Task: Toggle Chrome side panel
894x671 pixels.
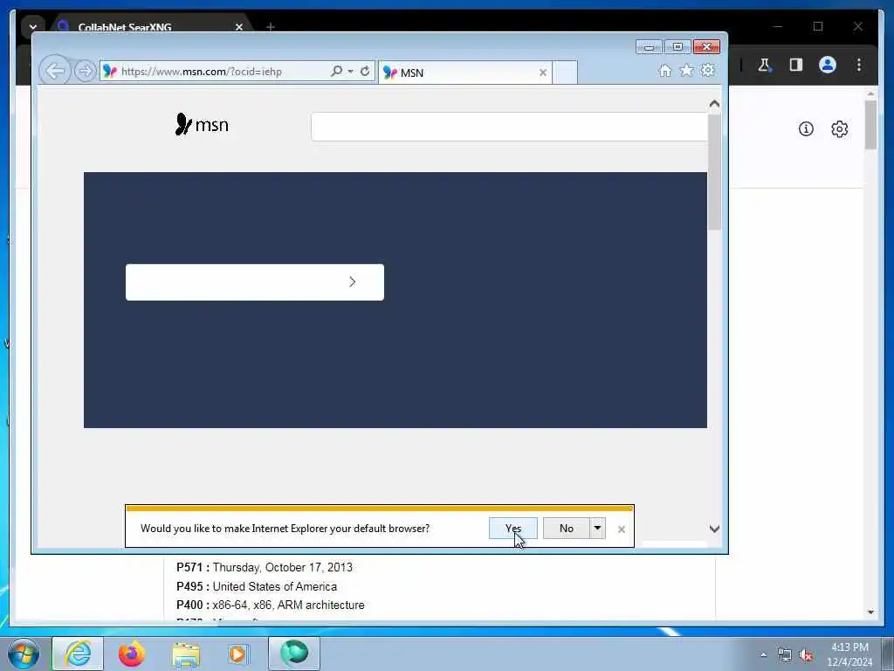Action: coord(796,65)
